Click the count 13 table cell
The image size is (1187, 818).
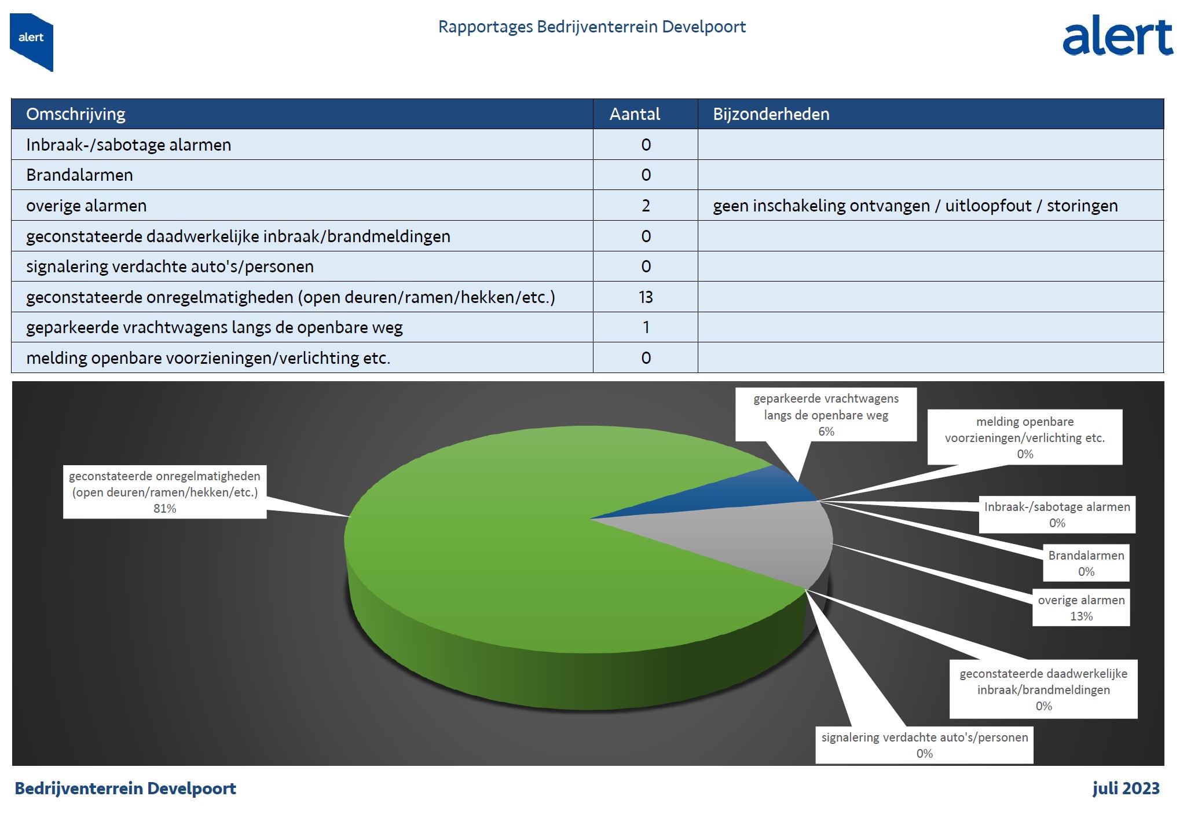[646, 297]
